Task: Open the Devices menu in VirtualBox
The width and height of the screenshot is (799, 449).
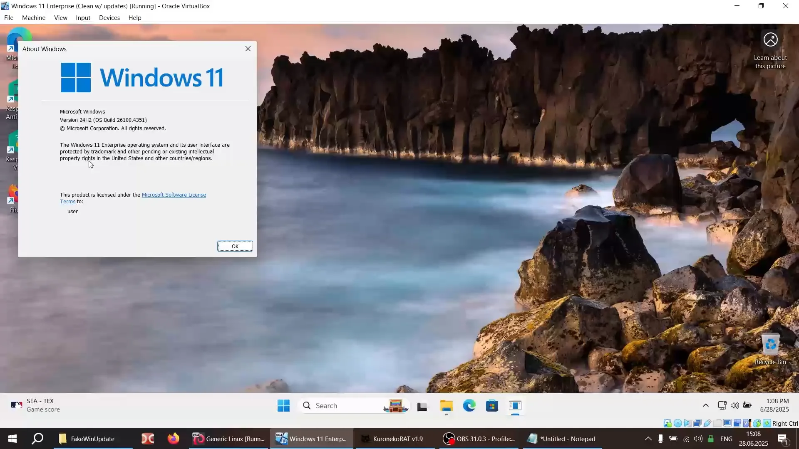Action: pos(109,18)
